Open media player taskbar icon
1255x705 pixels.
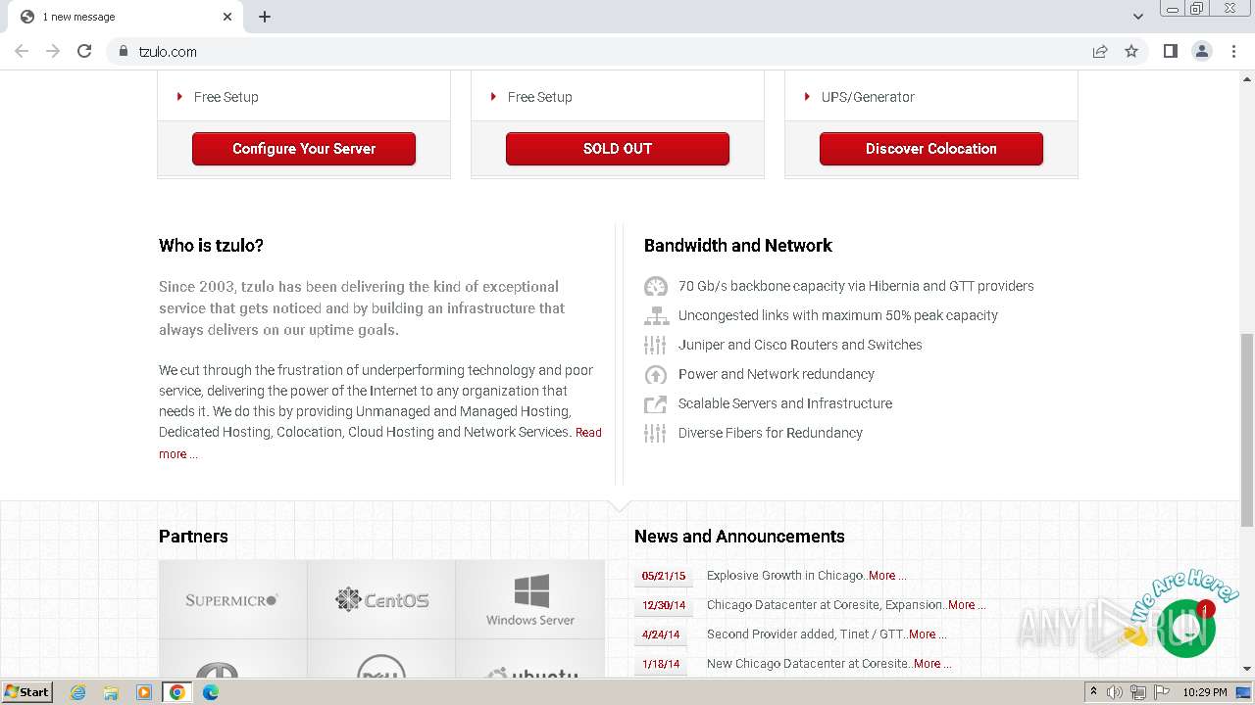(x=144, y=692)
